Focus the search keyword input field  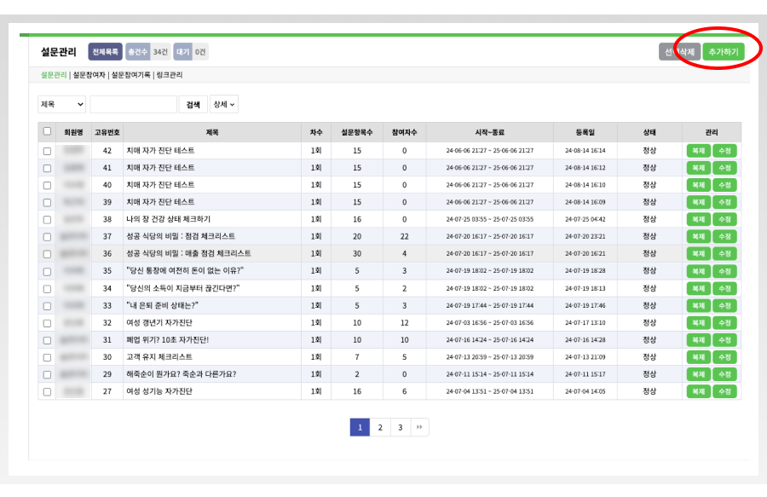tap(133, 104)
